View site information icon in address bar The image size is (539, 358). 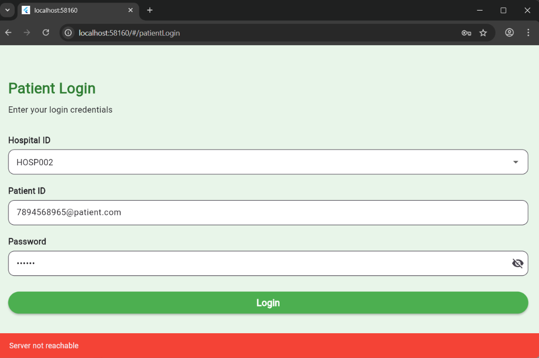pyautogui.click(x=68, y=33)
